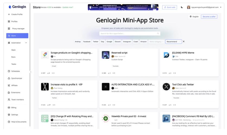This screenshot has width=227, height=135.
Task: Click the search magnifier icon
Action: pyautogui.click(x=158, y=33)
